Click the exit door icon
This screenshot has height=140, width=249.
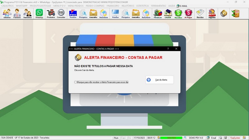[235, 13]
